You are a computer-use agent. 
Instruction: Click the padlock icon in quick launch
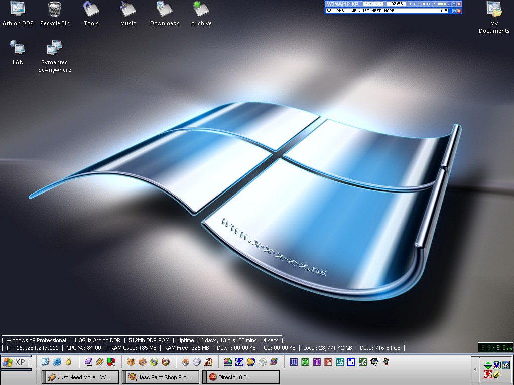tap(68, 362)
